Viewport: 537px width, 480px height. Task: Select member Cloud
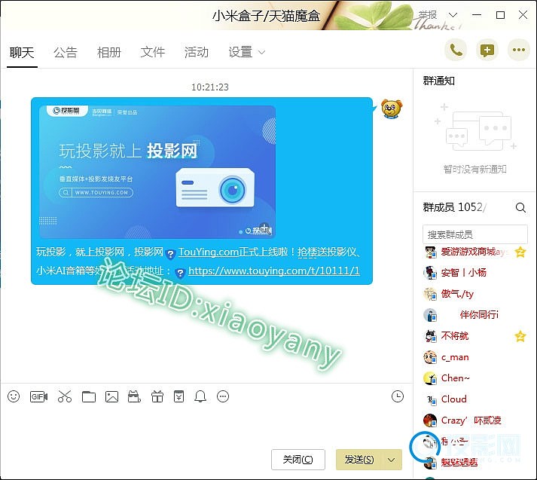[475, 399]
